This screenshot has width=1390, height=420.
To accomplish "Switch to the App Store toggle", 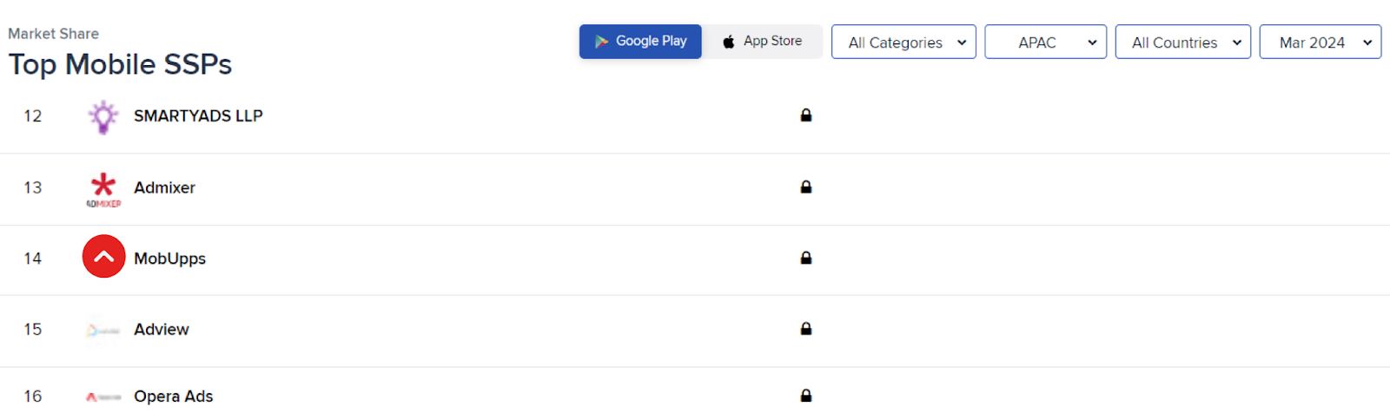I will coord(762,42).
